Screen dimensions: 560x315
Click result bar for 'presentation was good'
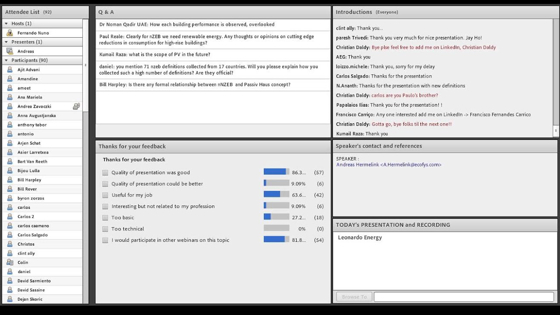276,172
